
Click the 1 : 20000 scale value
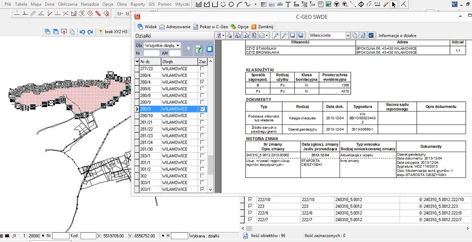click(x=31, y=236)
